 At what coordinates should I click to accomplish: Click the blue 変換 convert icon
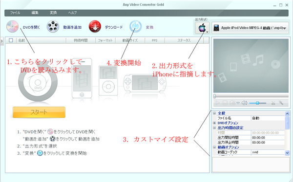135,27
